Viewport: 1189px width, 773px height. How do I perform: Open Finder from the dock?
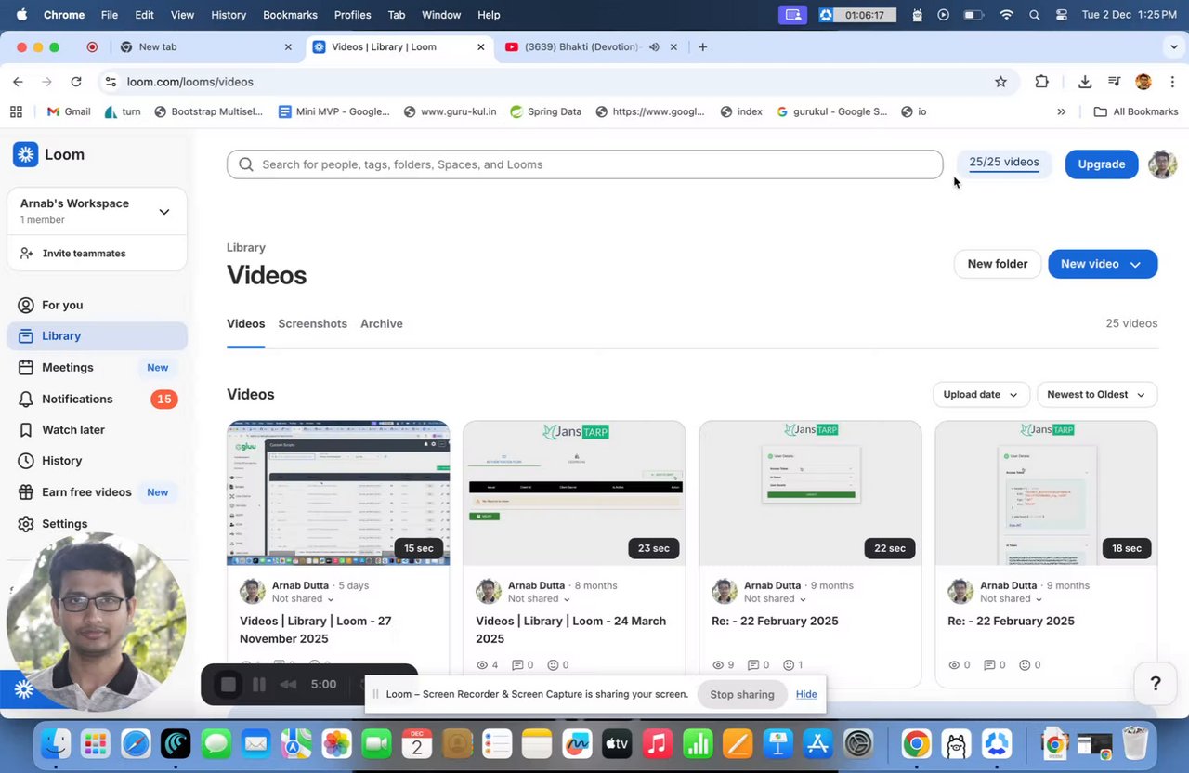click(x=56, y=744)
